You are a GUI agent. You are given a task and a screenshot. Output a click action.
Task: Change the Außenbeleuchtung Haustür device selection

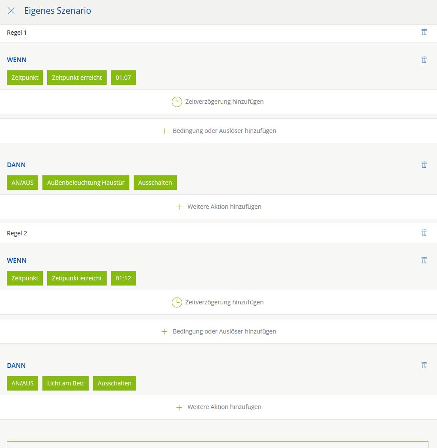point(86,183)
